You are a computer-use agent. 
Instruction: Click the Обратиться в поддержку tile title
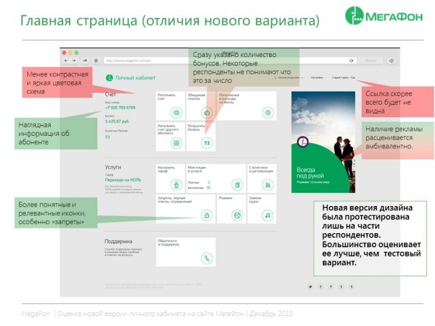click(168, 243)
